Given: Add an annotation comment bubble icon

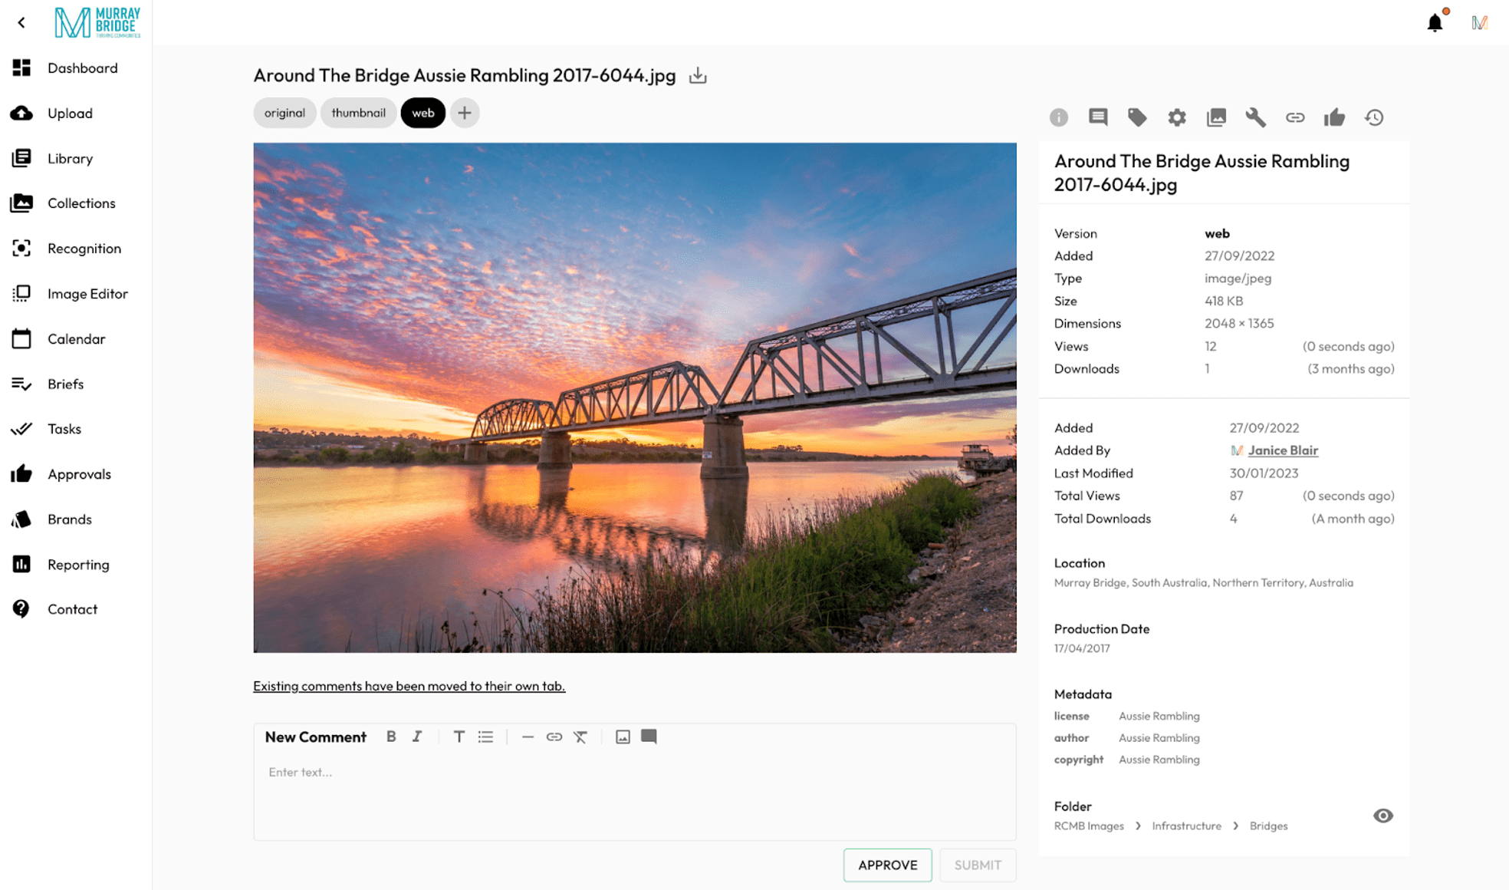Looking at the screenshot, I should tap(649, 737).
